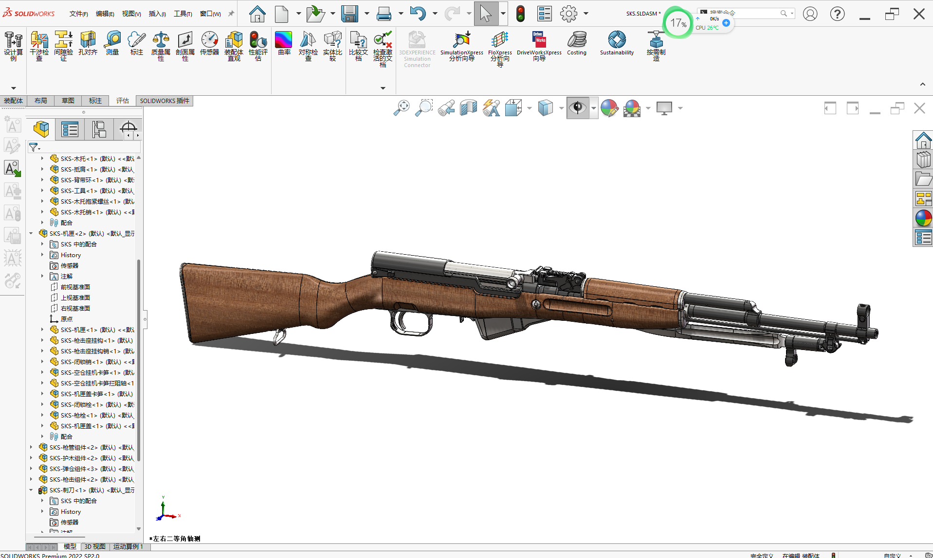Open the 视图(V) menu
Screen dimensions: 933x558
coord(131,14)
